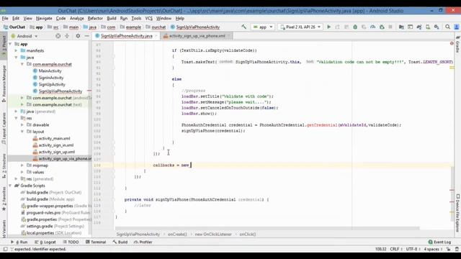Collapse the app module node

pyautogui.click(x=11, y=44)
